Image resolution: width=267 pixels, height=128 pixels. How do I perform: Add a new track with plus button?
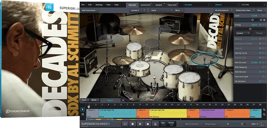(123, 100)
